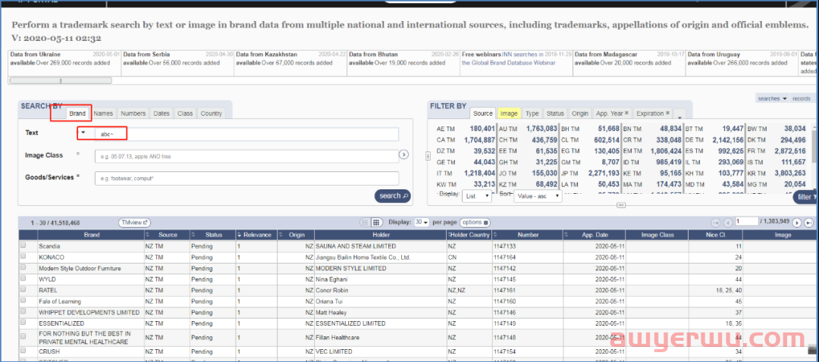Viewport: 819px width, 362px height.
Task: Go to next results page arrow
Action: (x=796, y=223)
